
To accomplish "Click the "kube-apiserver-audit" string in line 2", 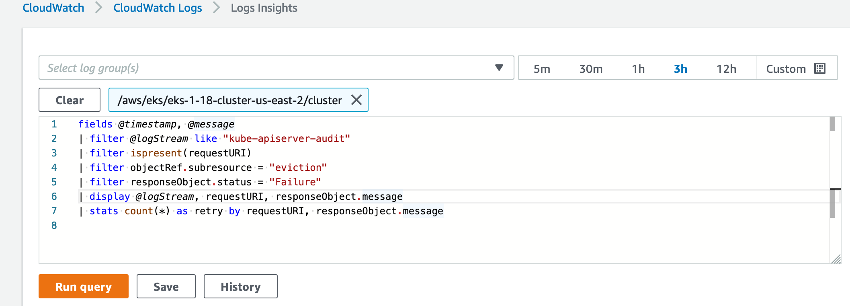I will (287, 138).
